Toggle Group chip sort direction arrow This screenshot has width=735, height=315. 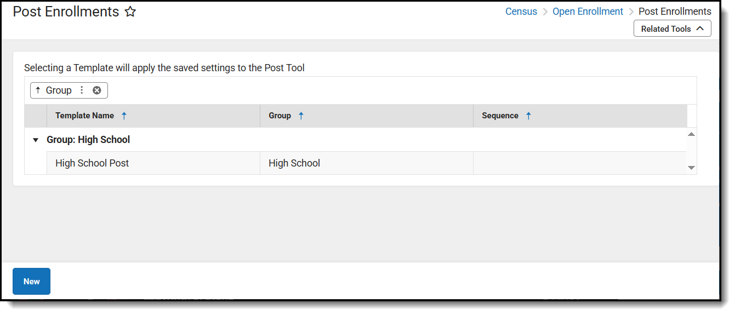(38, 90)
